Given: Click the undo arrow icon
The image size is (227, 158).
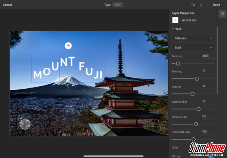Looking at the screenshot, I should 193,5.
